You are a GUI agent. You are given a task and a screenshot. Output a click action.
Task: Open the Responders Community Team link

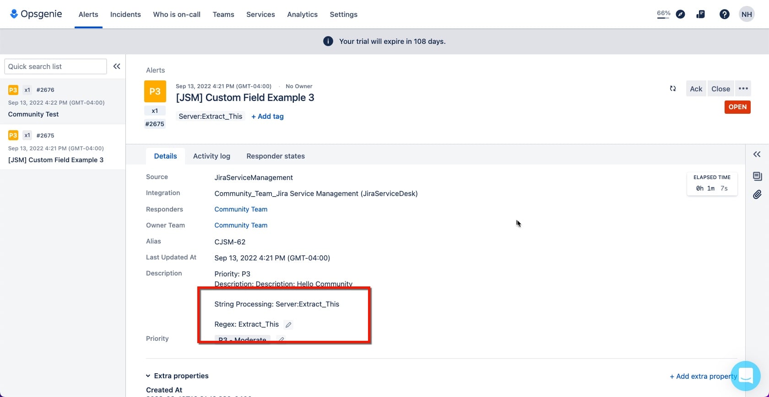(x=241, y=209)
